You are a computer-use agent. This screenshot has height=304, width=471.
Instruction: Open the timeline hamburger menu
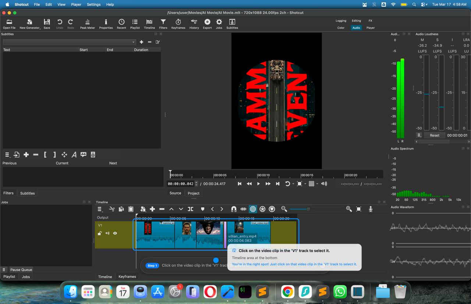(x=99, y=209)
